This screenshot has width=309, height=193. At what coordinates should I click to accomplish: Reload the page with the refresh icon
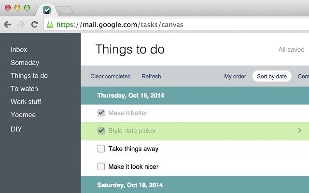coord(35,25)
